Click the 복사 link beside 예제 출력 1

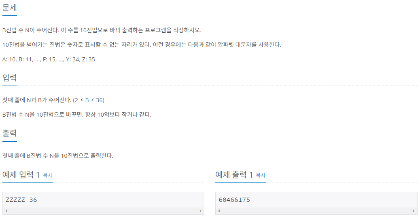261,175
